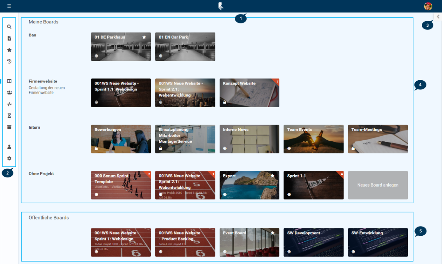The image size is (442, 264).
Task: Toggle the favorite star on Event Board
Action: [273, 233]
